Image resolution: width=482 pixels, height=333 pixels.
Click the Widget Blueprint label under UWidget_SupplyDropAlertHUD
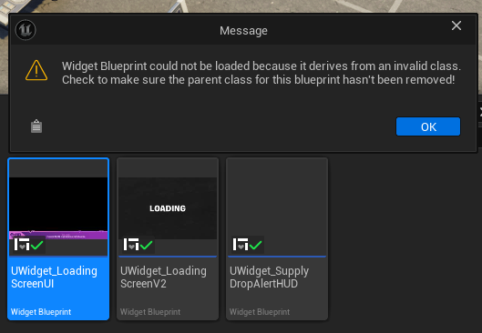260,312
